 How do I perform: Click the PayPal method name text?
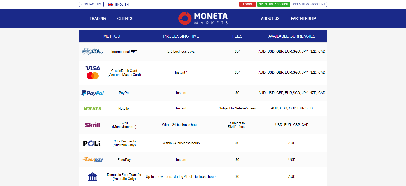(124, 93)
